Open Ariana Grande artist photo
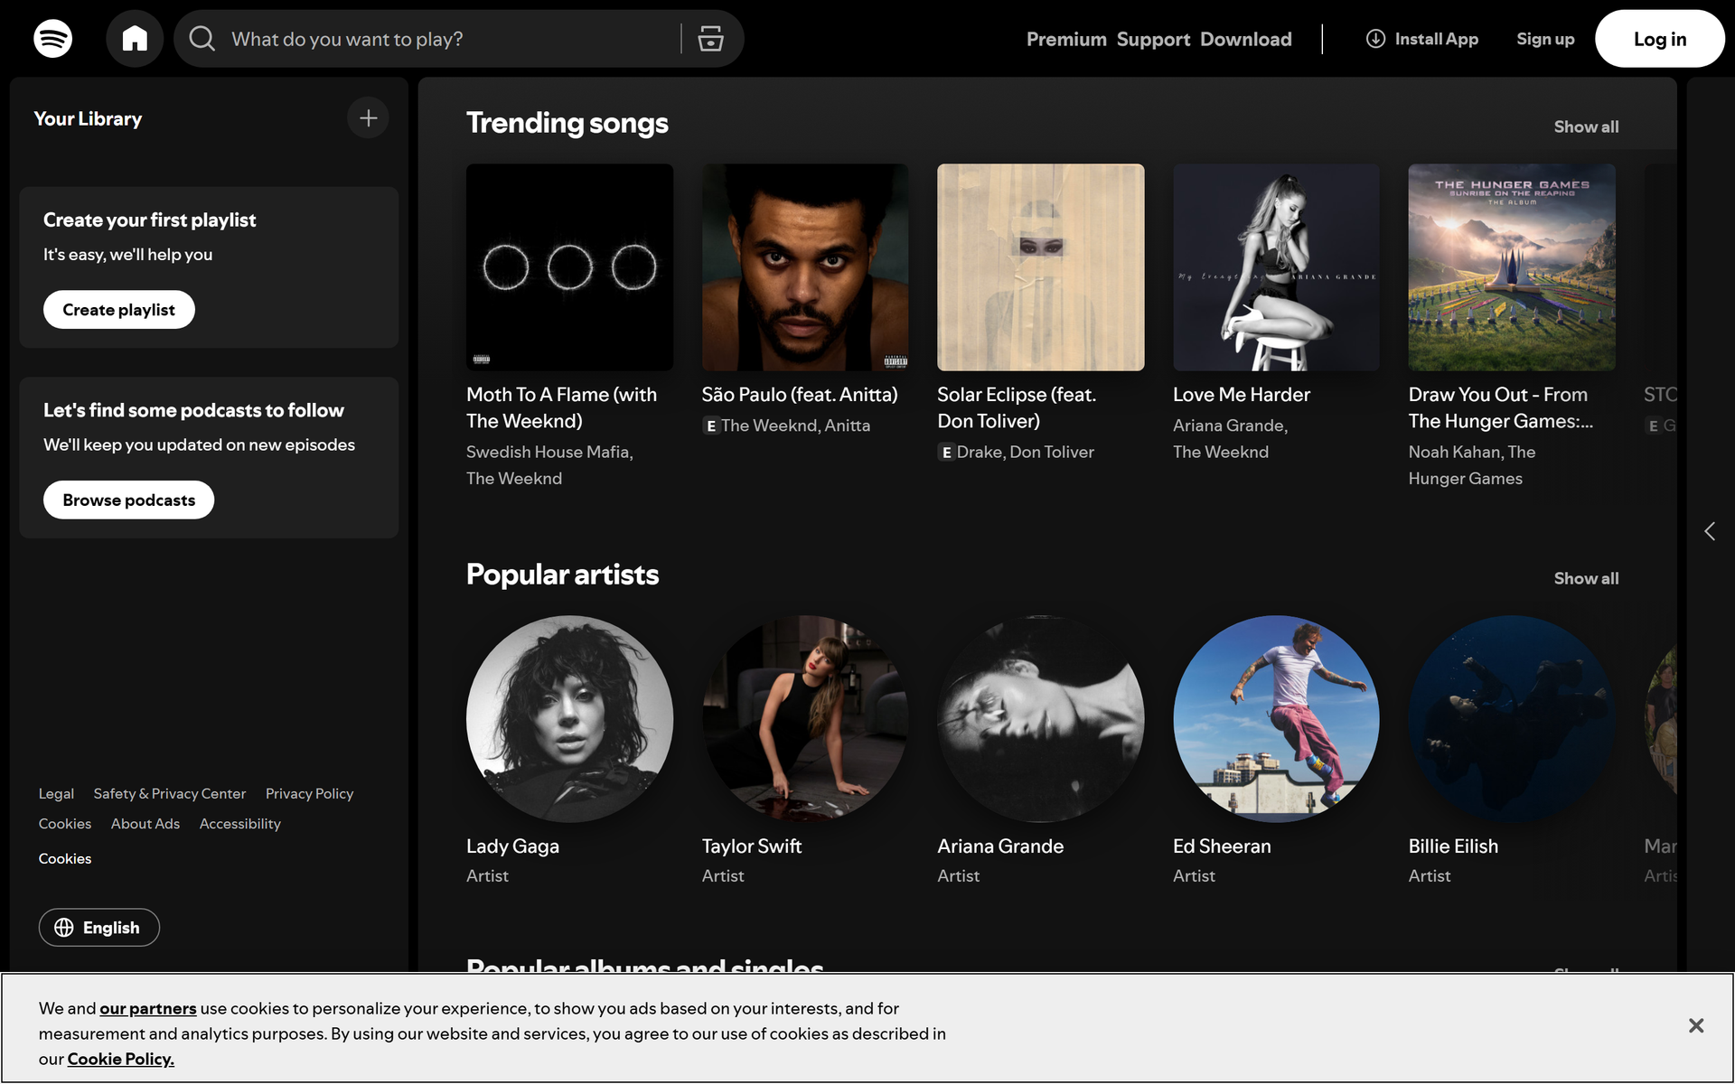This screenshot has height=1084, width=1735. pyautogui.click(x=1041, y=719)
